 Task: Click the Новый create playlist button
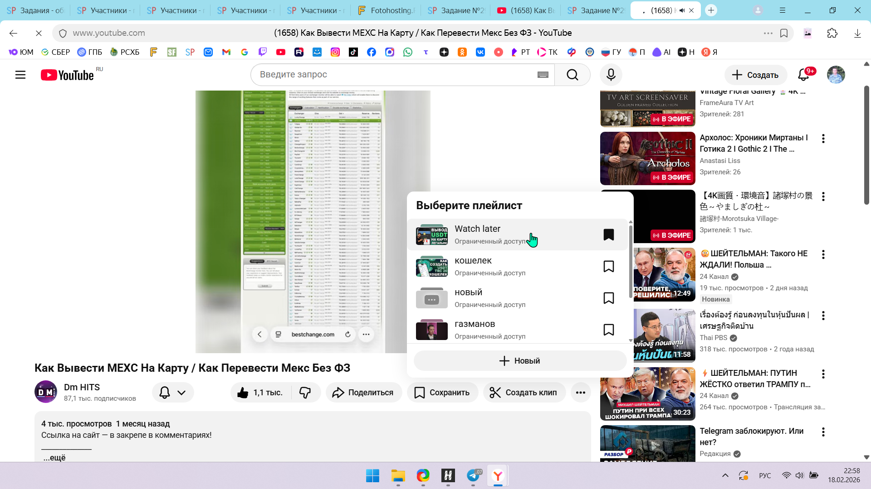(x=520, y=361)
